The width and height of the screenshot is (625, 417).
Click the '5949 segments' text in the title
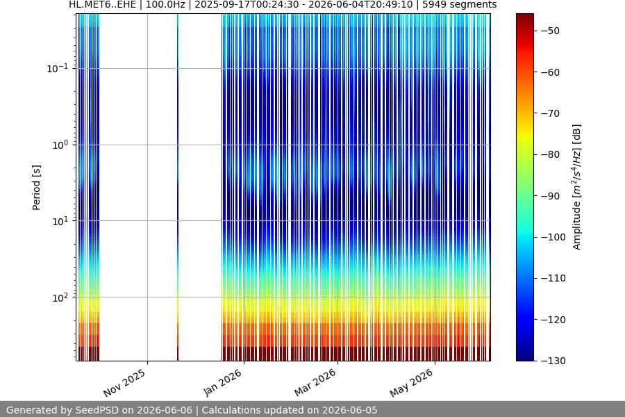pos(459,5)
